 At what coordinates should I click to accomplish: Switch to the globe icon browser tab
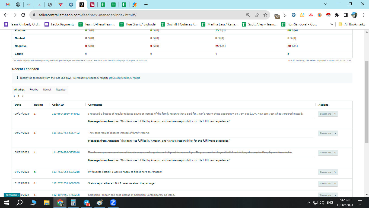[50, 5]
